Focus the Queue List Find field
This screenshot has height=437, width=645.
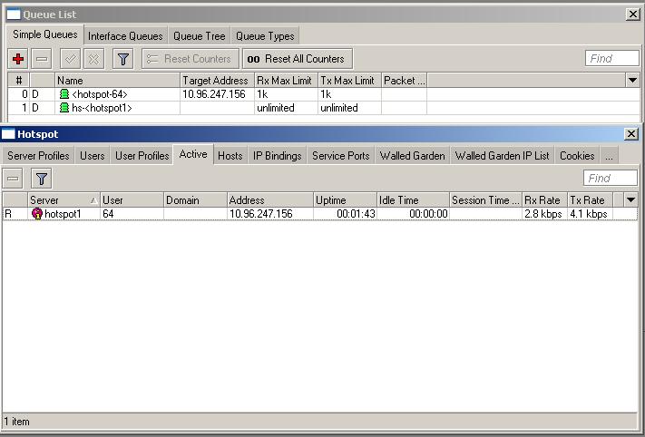point(612,58)
